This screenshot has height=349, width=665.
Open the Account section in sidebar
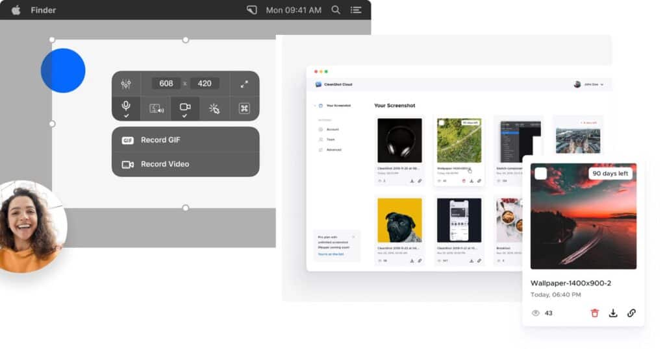[332, 129]
